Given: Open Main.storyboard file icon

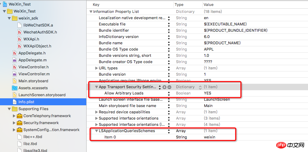Looking at the screenshot, I should click(x=15, y=81).
